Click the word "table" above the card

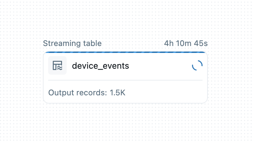tap(92, 43)
